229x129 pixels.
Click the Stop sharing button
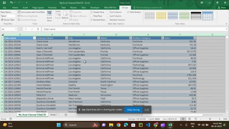[133, 109]
